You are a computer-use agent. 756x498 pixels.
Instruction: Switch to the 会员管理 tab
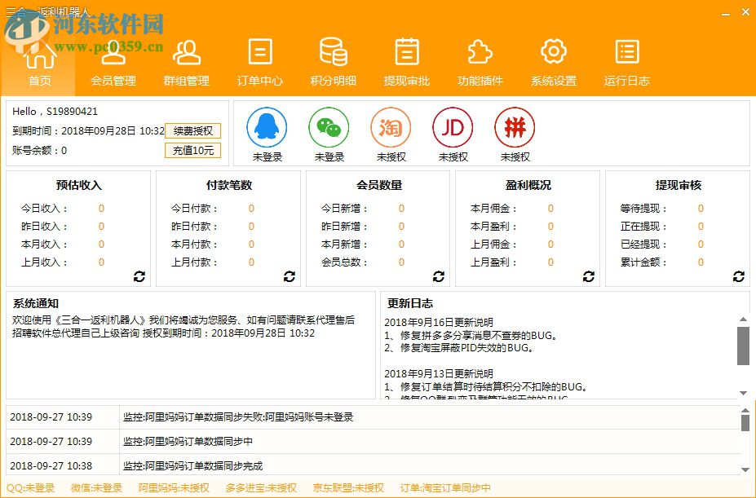[x=113, y=61]
